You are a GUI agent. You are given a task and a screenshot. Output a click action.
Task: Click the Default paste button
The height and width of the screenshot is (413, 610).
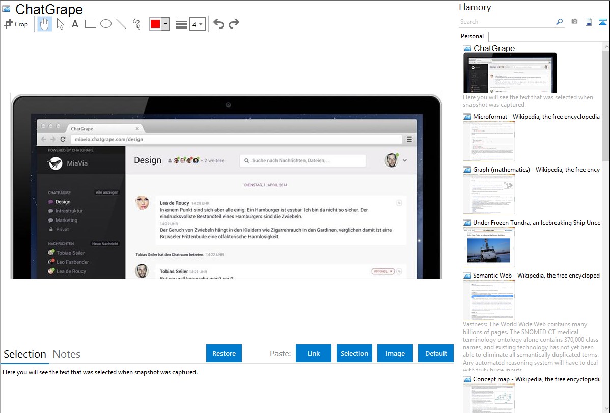(436, 353)
